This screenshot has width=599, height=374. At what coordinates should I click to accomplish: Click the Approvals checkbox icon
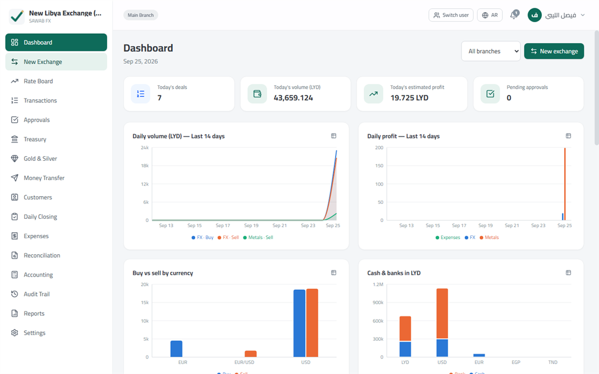pyautogui.click(x=14, y=120)
